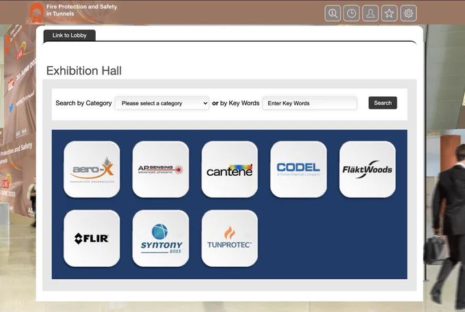Open the FLIR exhibitor booth
Viewport: 465px width, 312px height.
tap(92, 238)
